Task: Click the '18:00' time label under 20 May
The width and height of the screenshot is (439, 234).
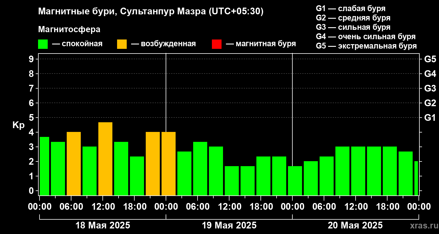Action: (387, 207)
